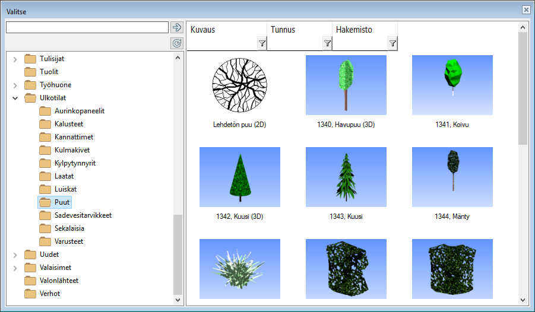Close the Valitse dialog
This screenshot has height=312, width=535.
tap(525, 10)
